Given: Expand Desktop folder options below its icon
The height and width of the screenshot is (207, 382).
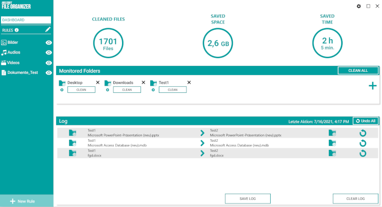Looking at the screenshot, I should click(x=62, y=90).
